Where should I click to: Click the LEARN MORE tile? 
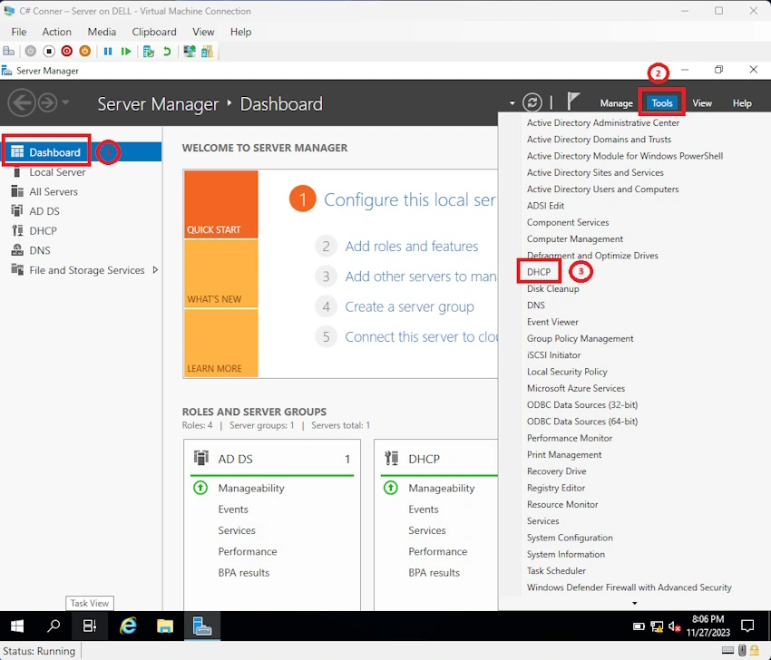click(220, 343)
